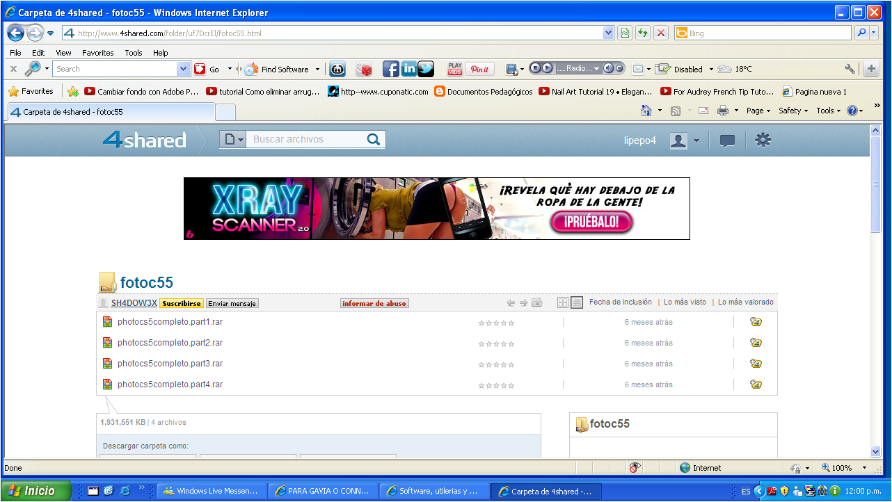Click the Pin it toolbar button
Screen dimensions: 892x502
tap(480, 69)
